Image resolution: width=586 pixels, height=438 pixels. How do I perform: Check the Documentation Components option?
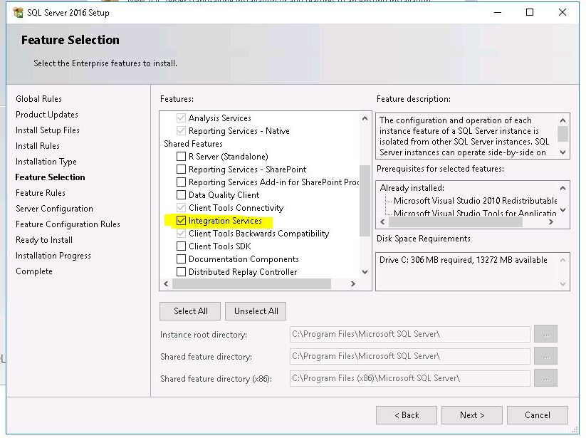coord(181,259)
